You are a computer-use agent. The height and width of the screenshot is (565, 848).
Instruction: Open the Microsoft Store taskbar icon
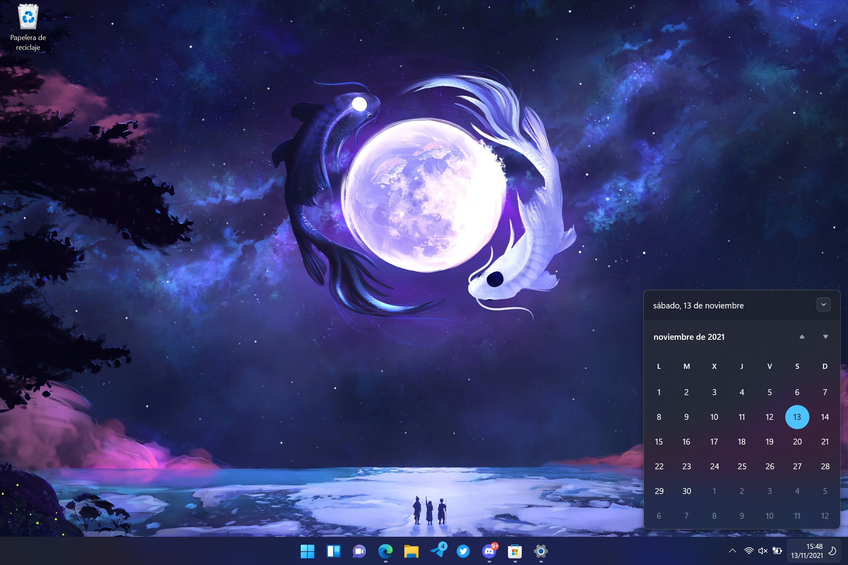click(x=515, y=551)
